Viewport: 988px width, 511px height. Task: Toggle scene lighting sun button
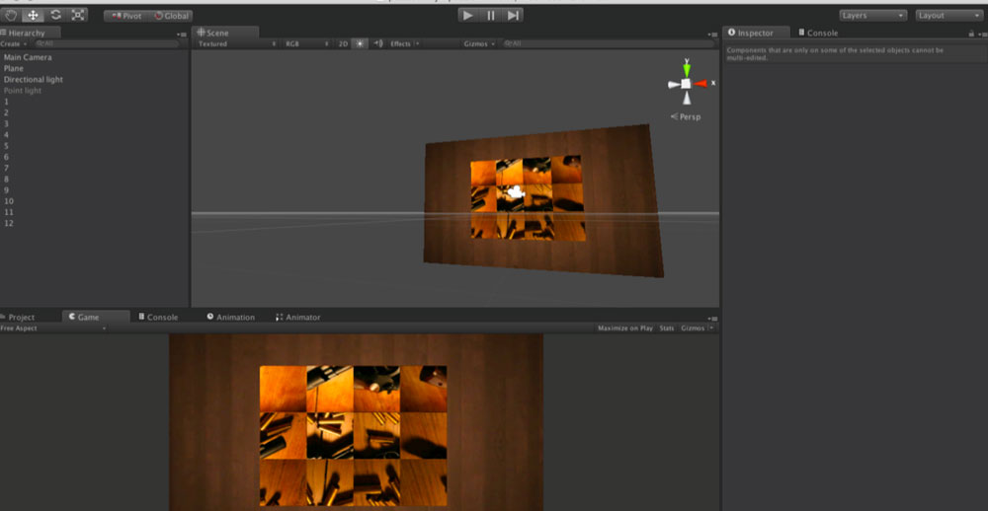(360, 43)
